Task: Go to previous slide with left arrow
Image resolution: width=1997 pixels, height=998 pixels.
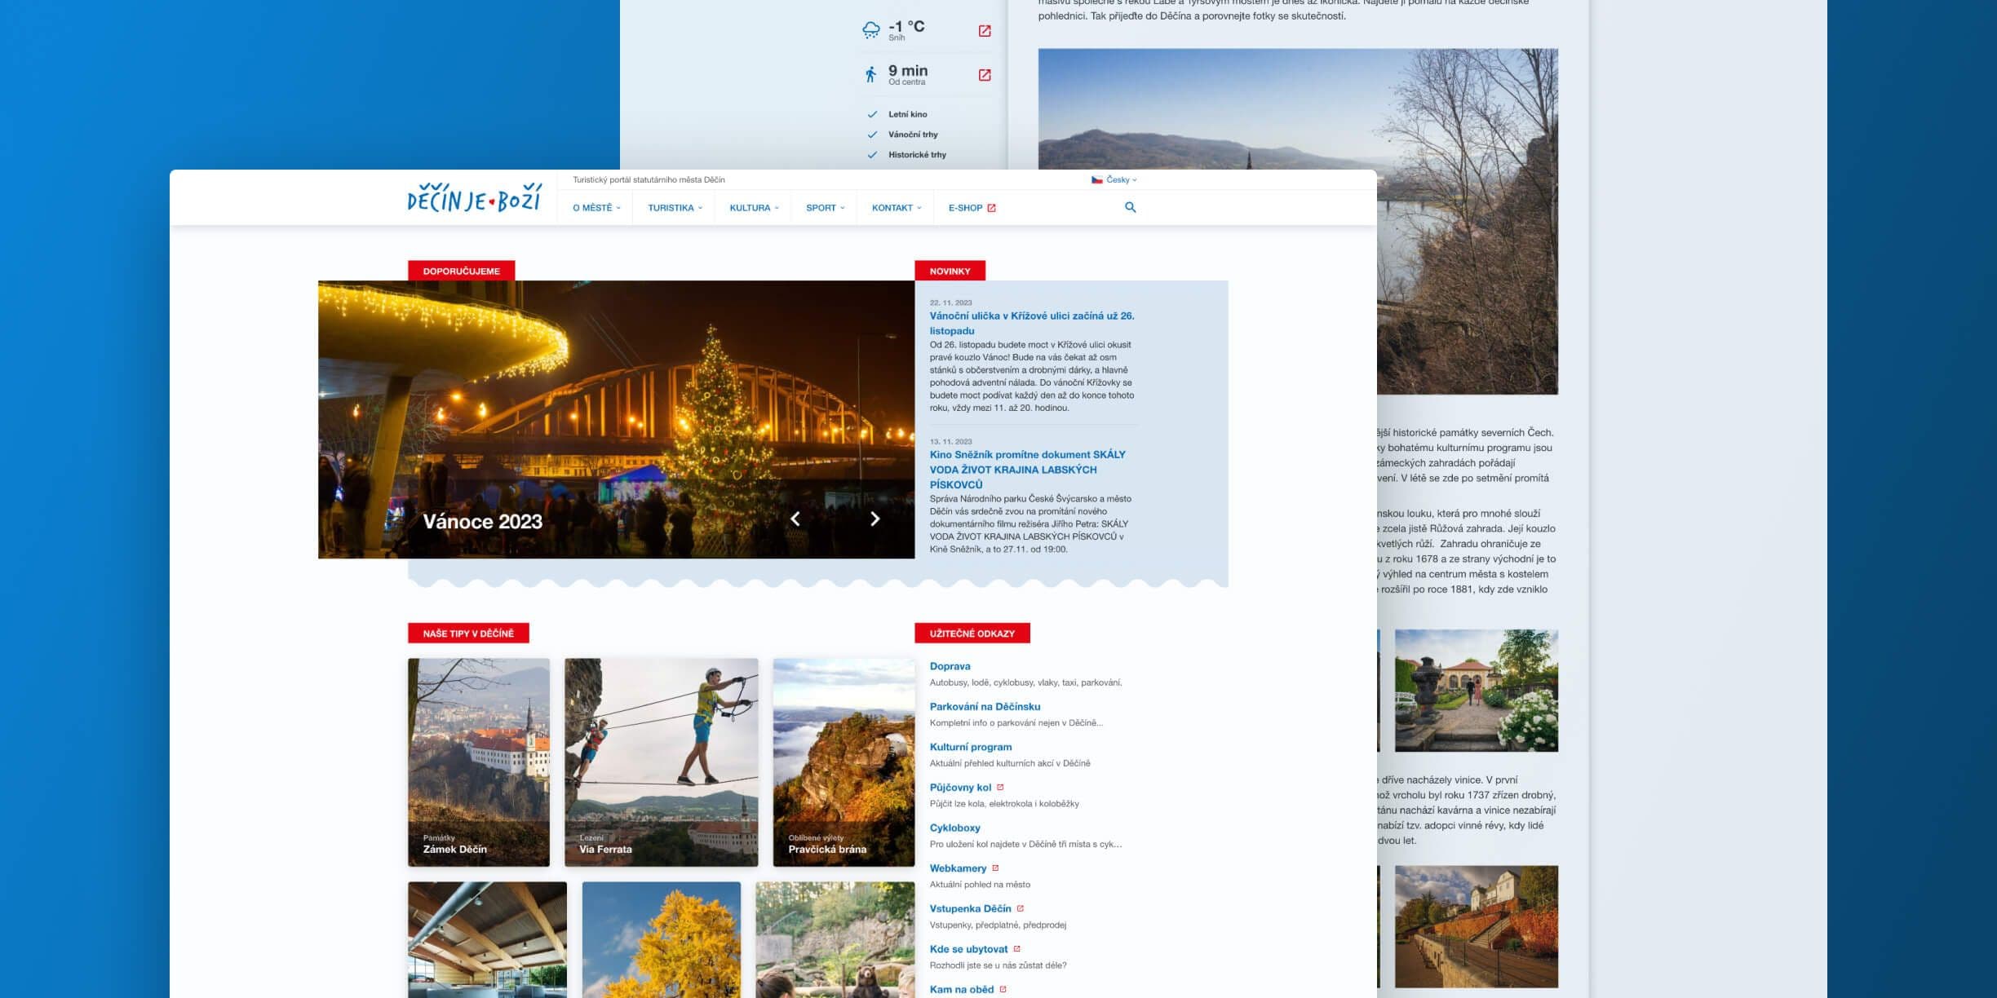Action: click(x=795, y=519)
